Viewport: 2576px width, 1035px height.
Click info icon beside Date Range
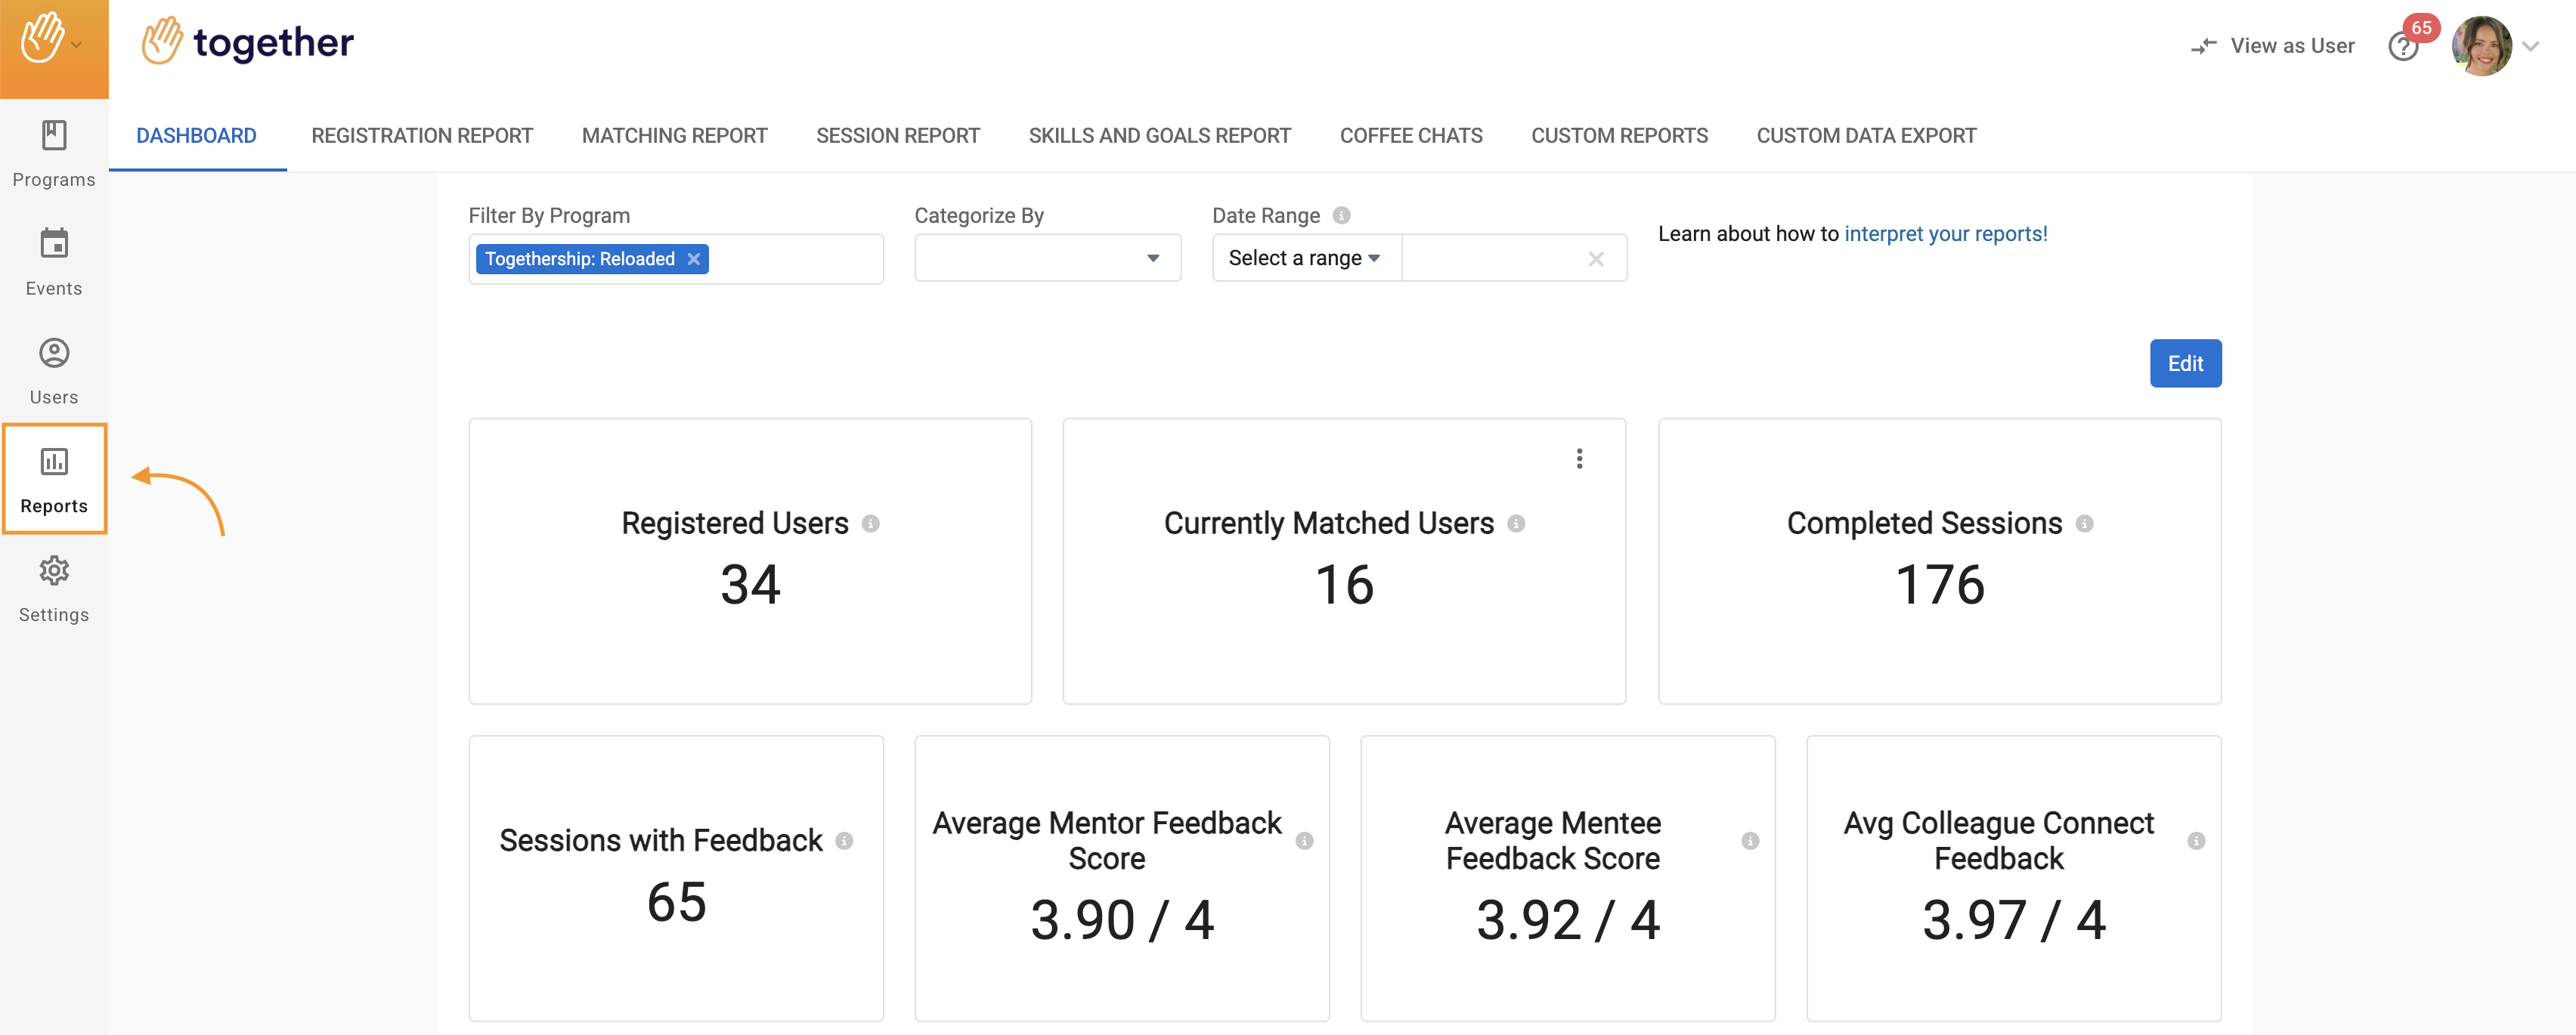(x=1342, y=216)
